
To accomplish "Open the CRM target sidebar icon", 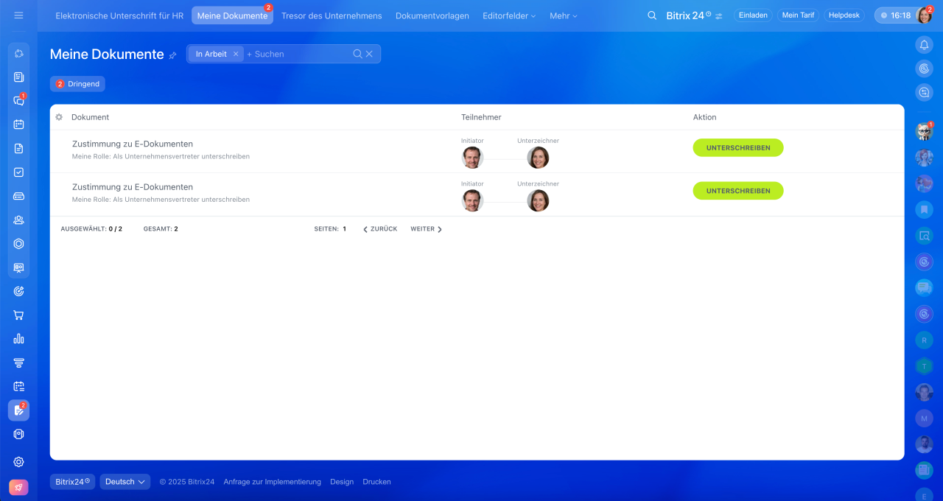I will pos(19,291).
